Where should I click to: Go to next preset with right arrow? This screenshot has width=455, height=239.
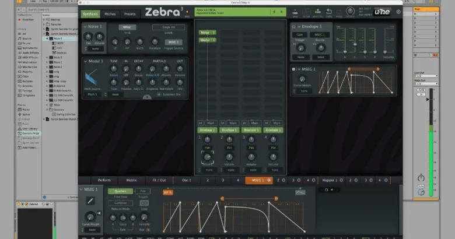tap(281, 12)
